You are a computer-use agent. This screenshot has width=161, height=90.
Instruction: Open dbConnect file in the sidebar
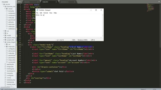pos(12,51)
